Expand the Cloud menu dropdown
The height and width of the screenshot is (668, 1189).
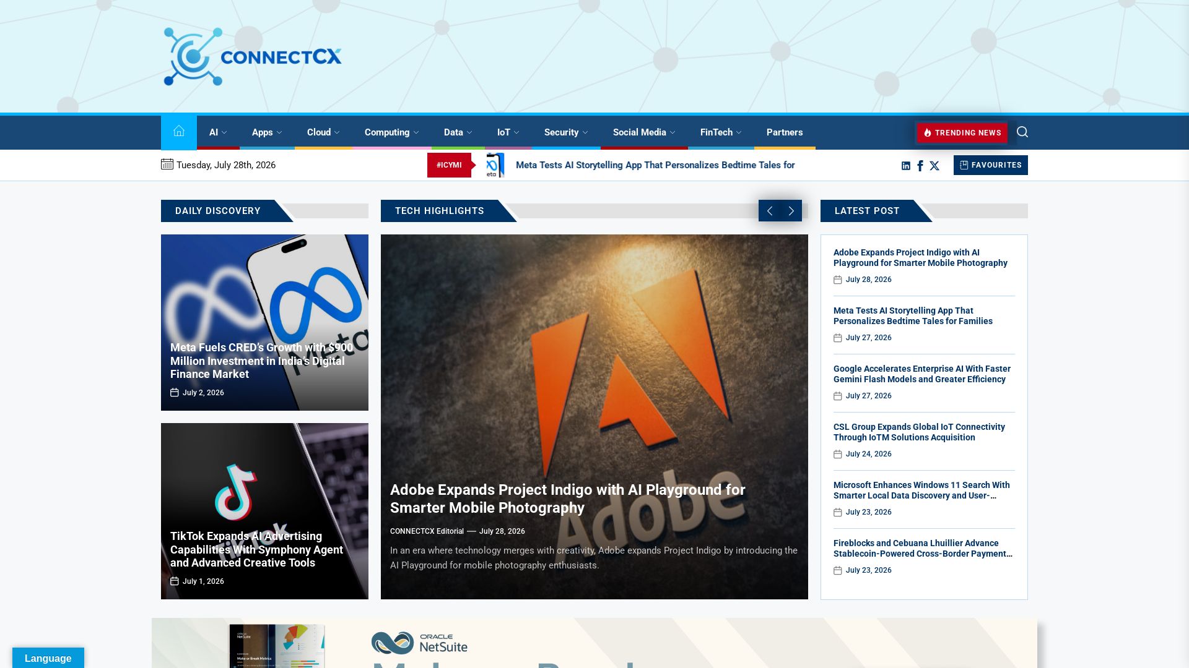(323, 132)
